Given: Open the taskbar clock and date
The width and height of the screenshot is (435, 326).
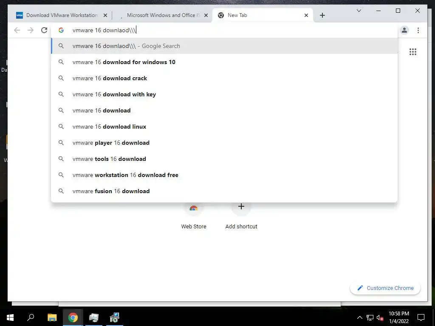Looking at the screenshot, I should coord(399,318).
